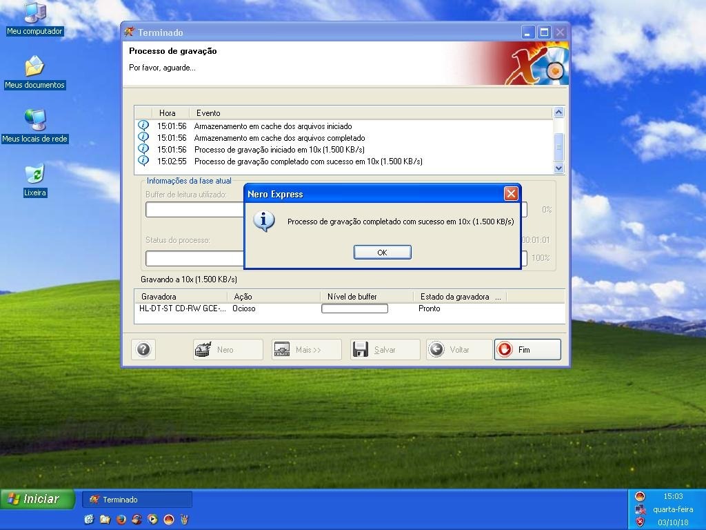Close the Nero Express dialog with the red X

511,194
